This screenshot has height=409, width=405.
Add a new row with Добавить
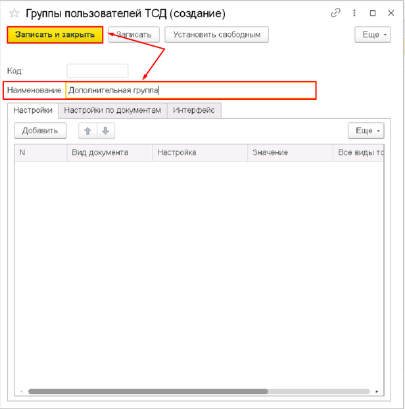tap(40, 131)
